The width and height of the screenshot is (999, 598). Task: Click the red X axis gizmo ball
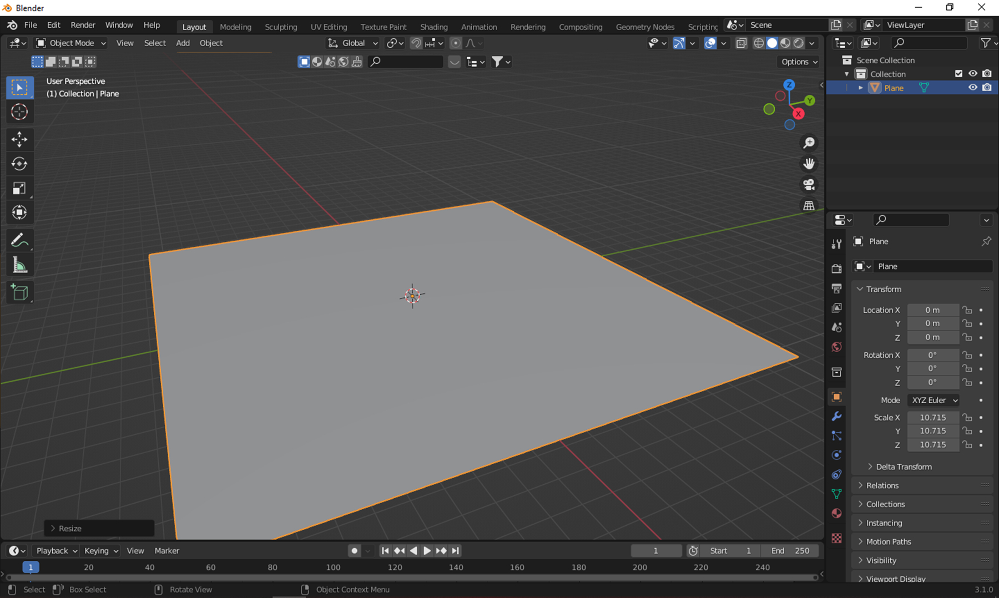798,114
